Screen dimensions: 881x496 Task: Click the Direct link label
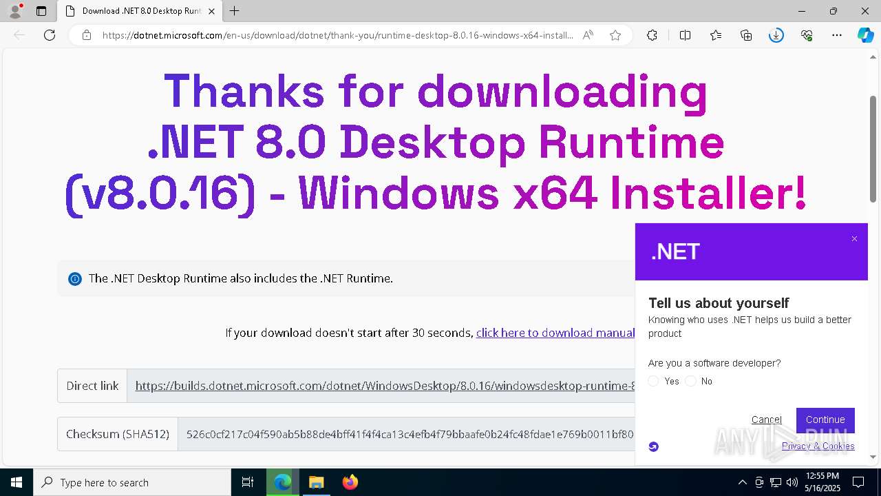92,386
